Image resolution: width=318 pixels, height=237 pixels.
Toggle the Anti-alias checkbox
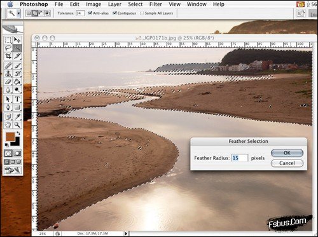tap(90, 13)
